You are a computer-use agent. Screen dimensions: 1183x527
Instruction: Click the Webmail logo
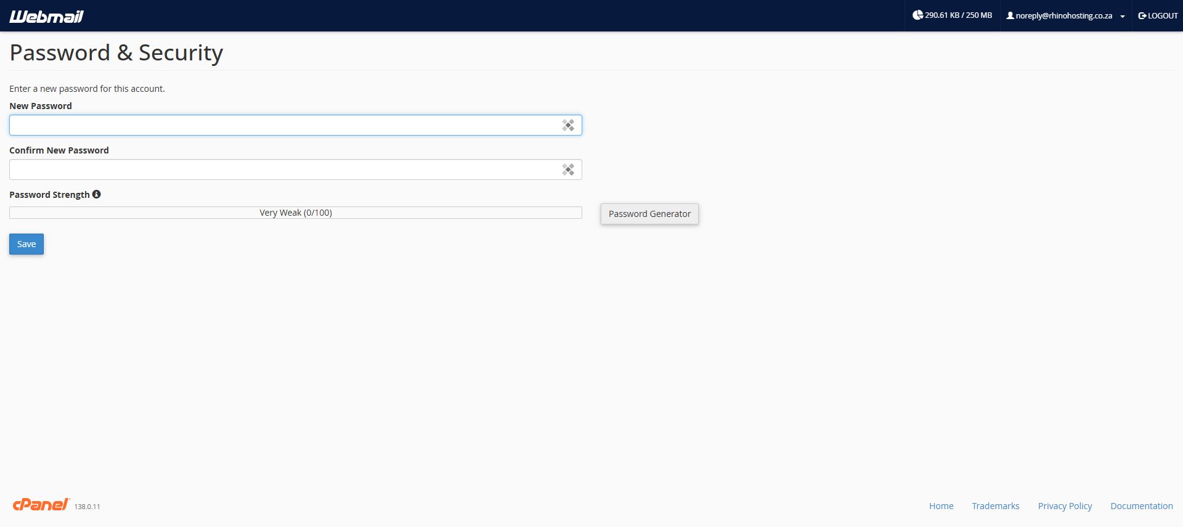click(46, 16)
